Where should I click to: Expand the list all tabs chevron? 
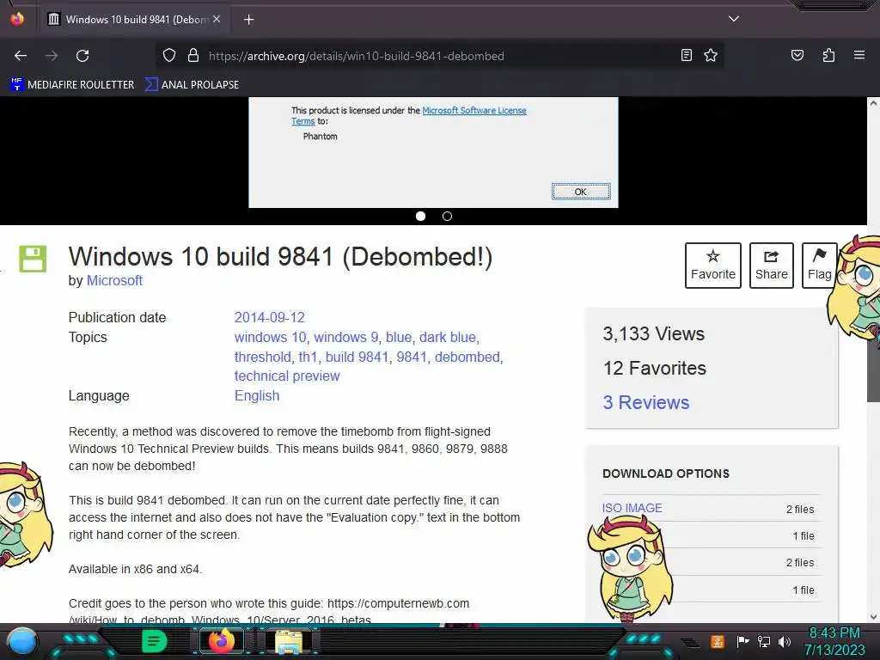click(734, 19)
